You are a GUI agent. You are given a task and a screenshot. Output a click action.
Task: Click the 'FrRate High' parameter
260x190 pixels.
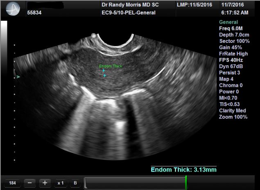point(233,54)
